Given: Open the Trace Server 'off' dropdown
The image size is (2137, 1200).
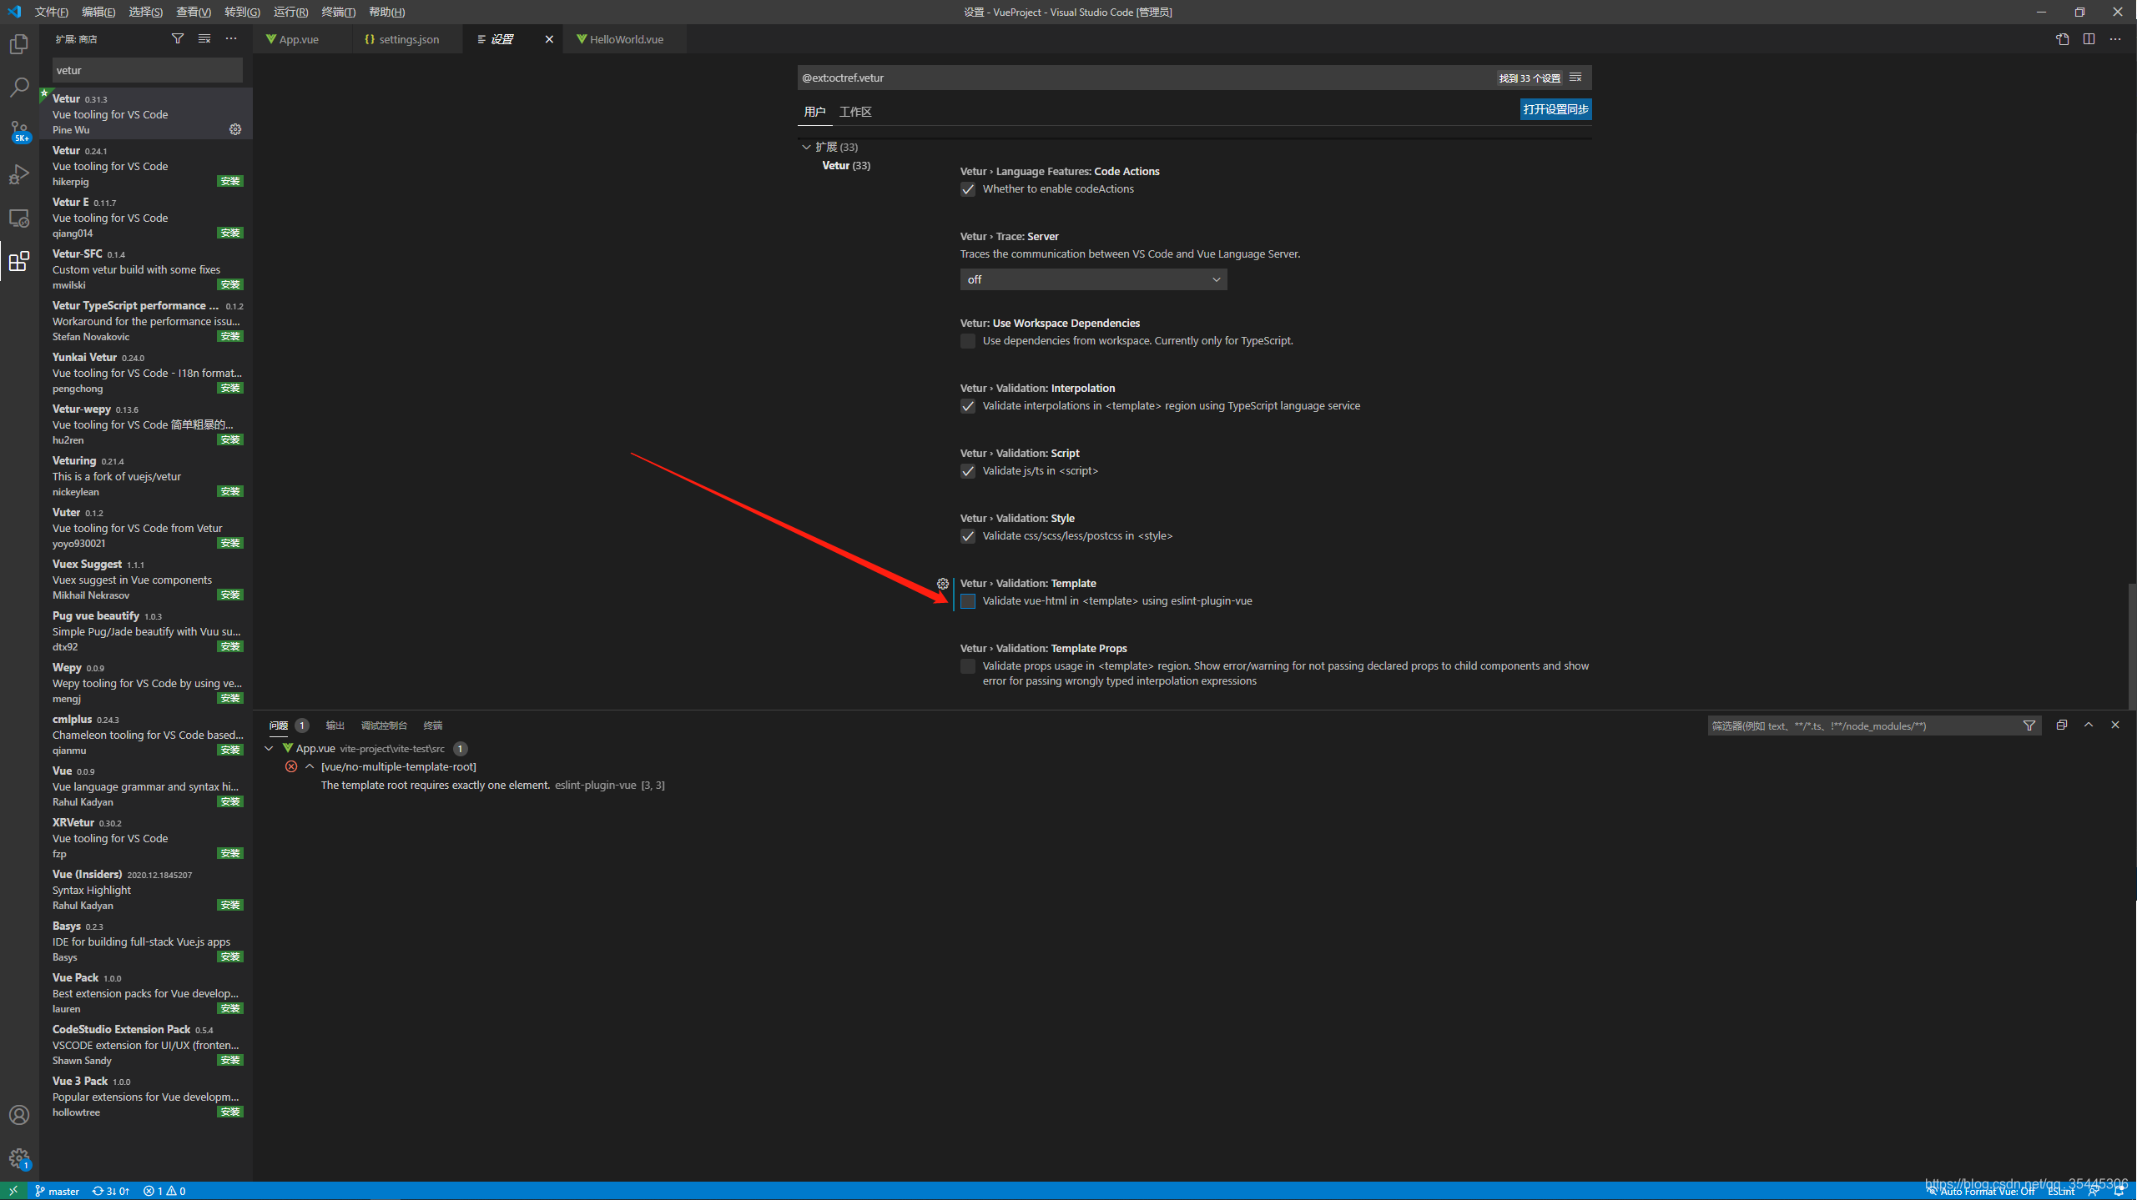Looking at the screenshot, I should pos(1093,279).
